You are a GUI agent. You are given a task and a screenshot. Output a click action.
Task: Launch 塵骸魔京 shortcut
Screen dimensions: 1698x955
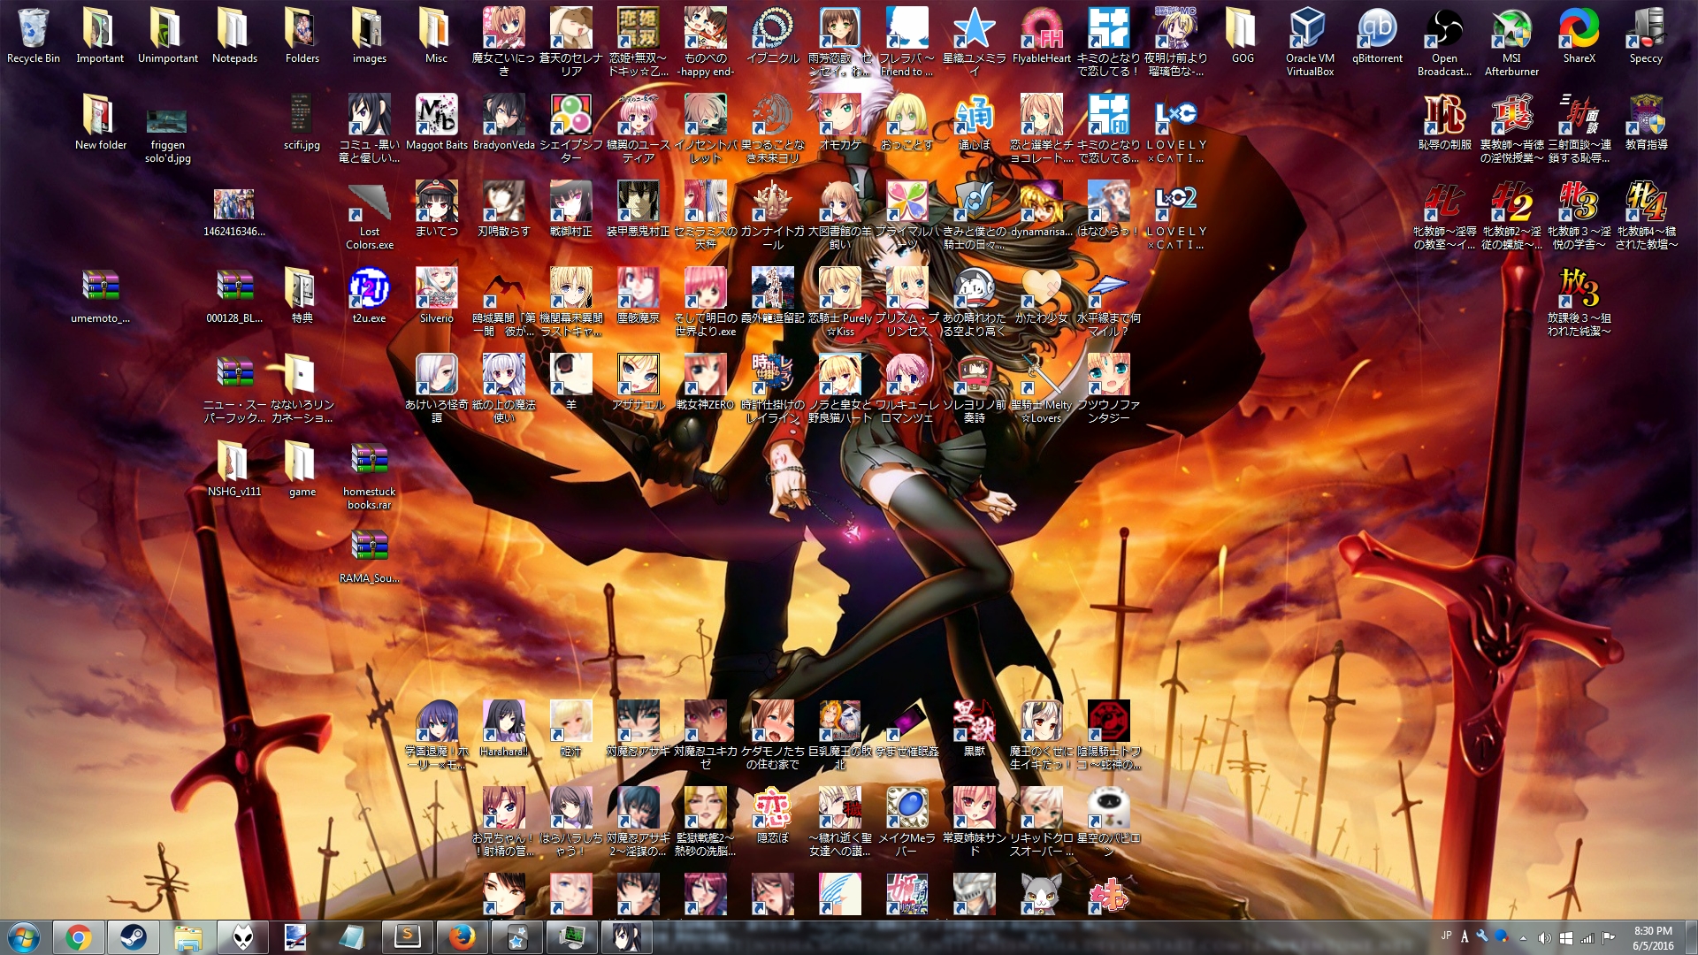(639, 295)
